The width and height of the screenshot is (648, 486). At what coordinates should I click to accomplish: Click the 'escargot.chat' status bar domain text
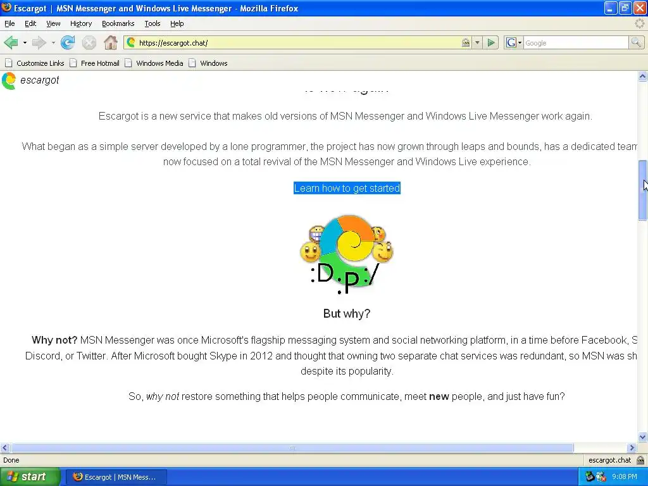609,460
